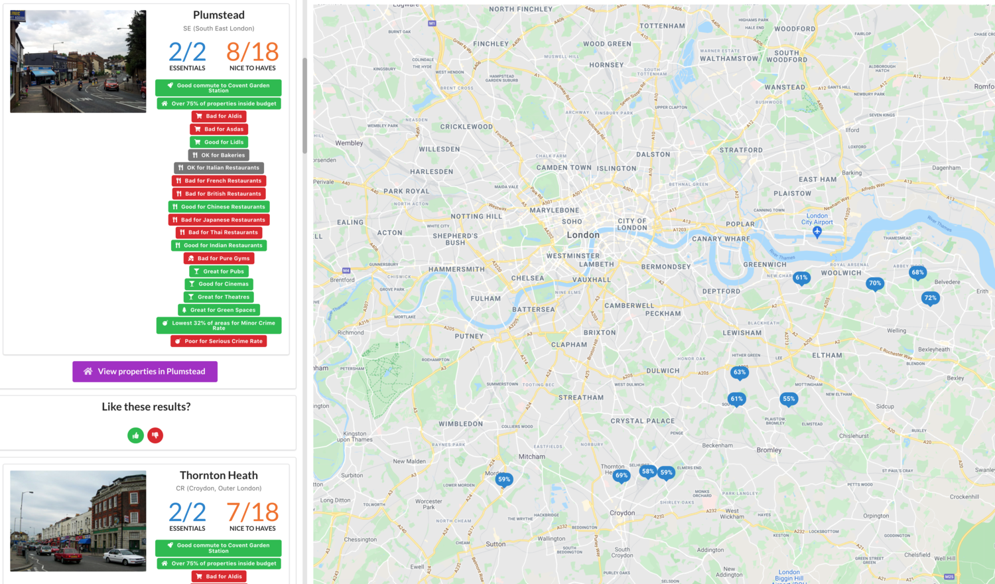The image size is (995, 584).
Task: Click the London label on the map
Action: tap(583, 235)
